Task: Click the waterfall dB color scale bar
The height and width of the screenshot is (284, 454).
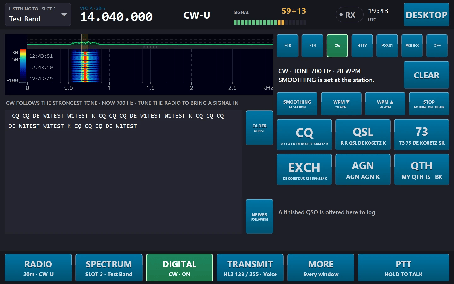Action: coord(23,66)
